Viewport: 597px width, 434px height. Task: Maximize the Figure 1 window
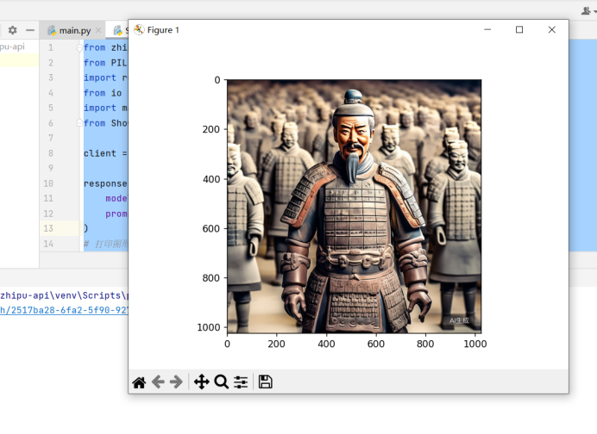coord(519,29)
